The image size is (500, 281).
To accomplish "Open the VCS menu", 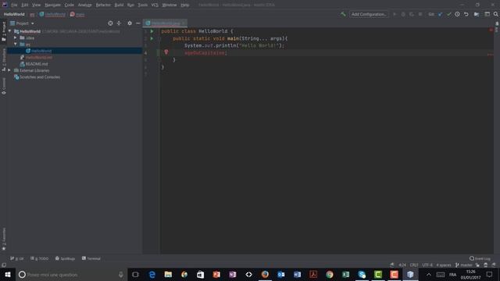I will coord(155,5).
